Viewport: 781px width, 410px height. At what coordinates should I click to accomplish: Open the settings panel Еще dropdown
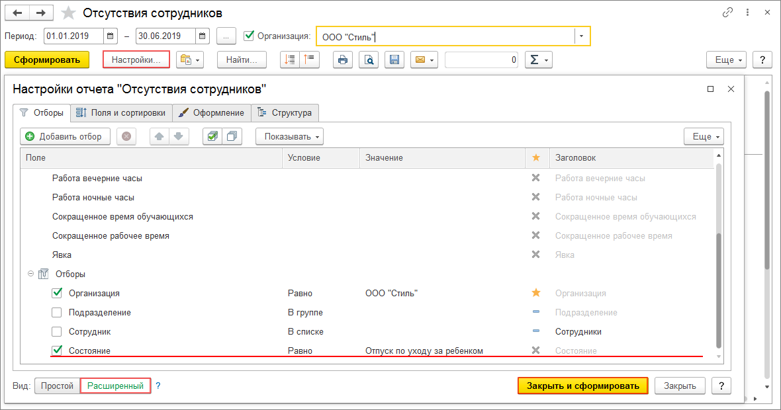(704, 136)
